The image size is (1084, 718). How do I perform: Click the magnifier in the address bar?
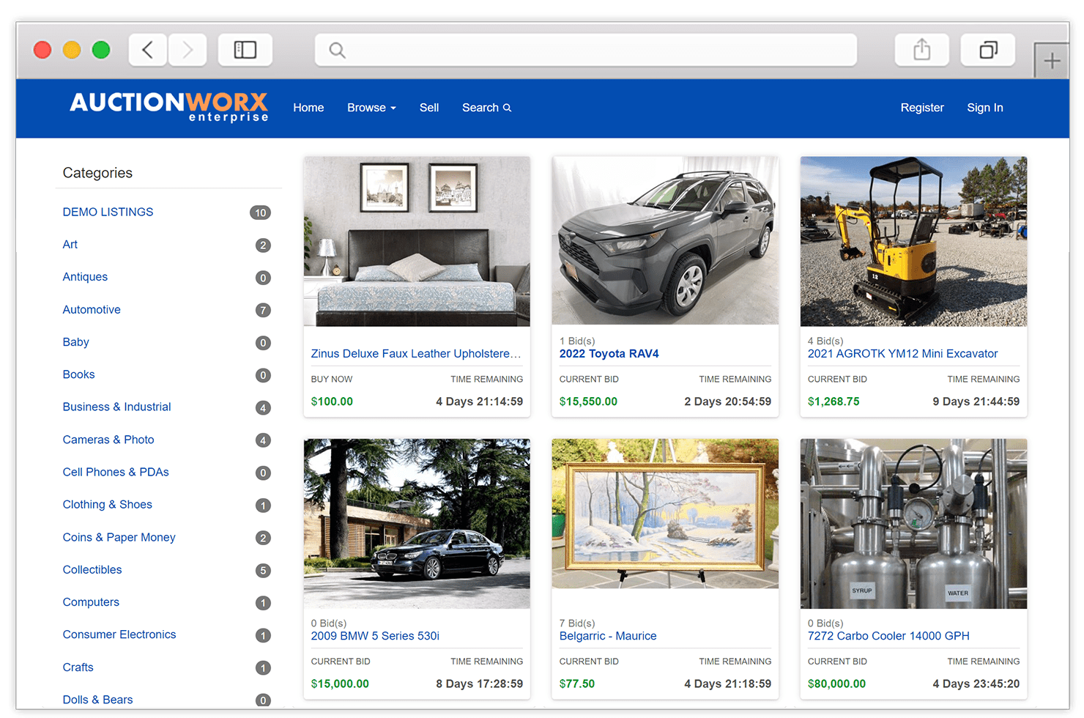pyautogui.click(x=337, y=50)
